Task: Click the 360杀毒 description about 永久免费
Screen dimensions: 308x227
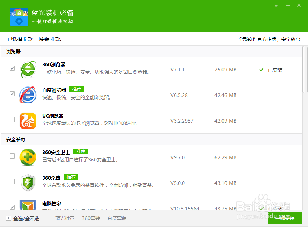Action: click(98, 185)
